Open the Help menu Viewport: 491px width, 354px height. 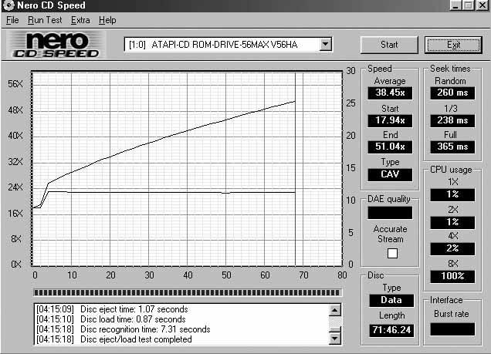pos(107,20)
